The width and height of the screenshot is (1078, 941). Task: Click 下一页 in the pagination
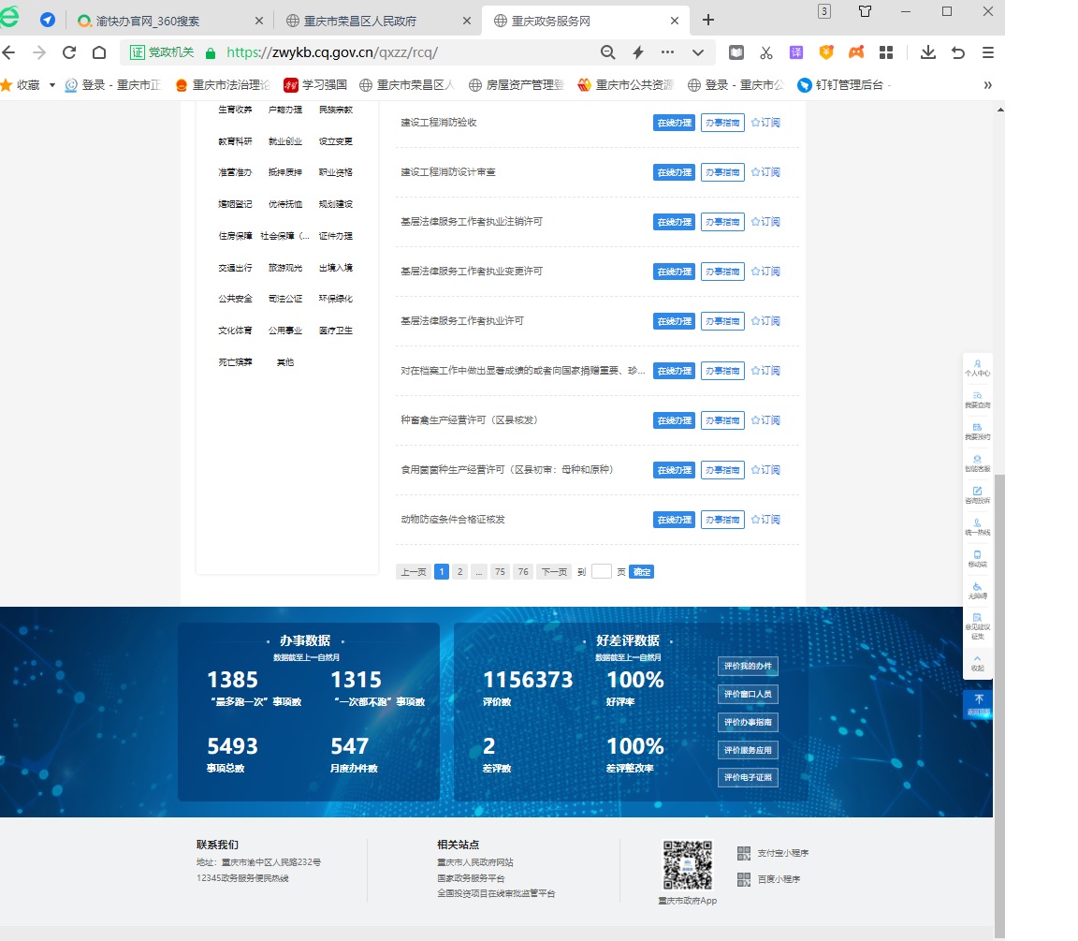coord(554,571)
